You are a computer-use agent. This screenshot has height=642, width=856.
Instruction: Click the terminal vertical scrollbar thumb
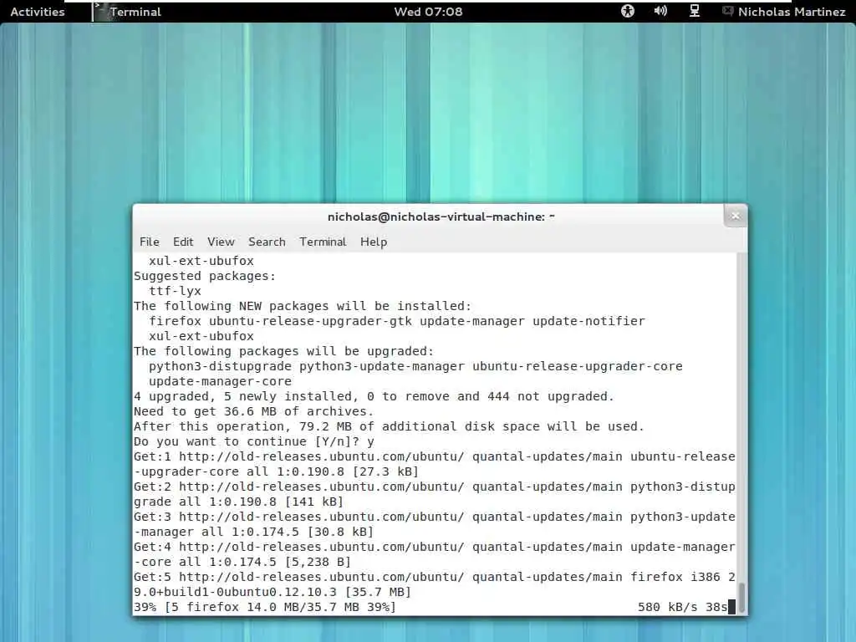(x=741, y=598)
